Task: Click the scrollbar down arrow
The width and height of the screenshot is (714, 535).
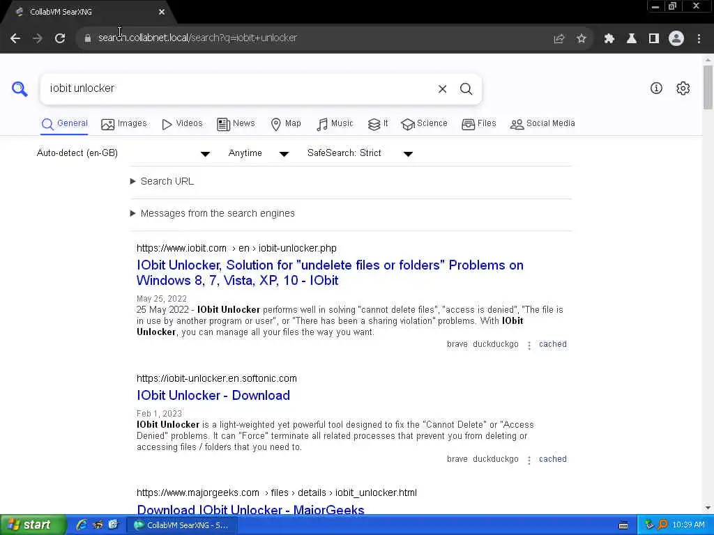Action: [708, 508]
